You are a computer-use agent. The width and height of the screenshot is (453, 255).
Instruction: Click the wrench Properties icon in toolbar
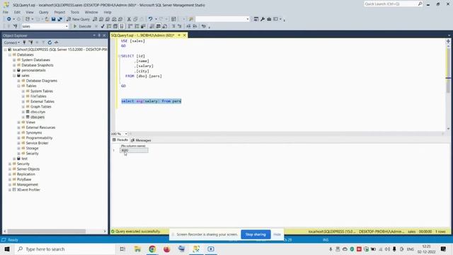point(263,19)
